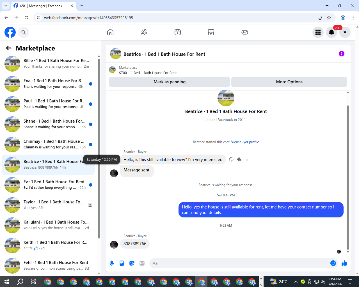The height and width of the screenshot is (287, 359).
Task: Open volume control in system tray
Action: [x=323, y=281]
